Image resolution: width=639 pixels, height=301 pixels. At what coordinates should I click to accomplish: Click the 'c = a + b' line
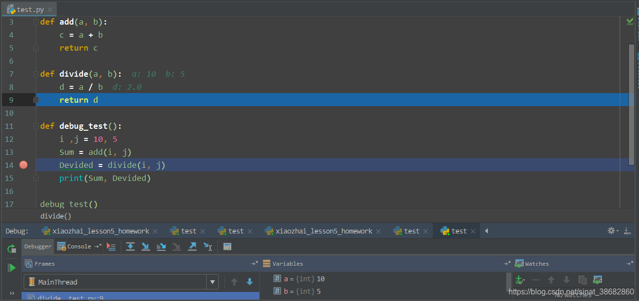click(x=81, y=35)
